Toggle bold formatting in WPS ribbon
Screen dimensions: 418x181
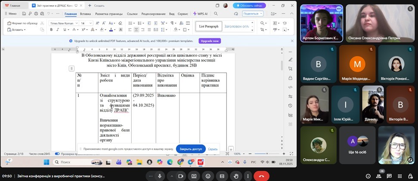tap(51, 30)
